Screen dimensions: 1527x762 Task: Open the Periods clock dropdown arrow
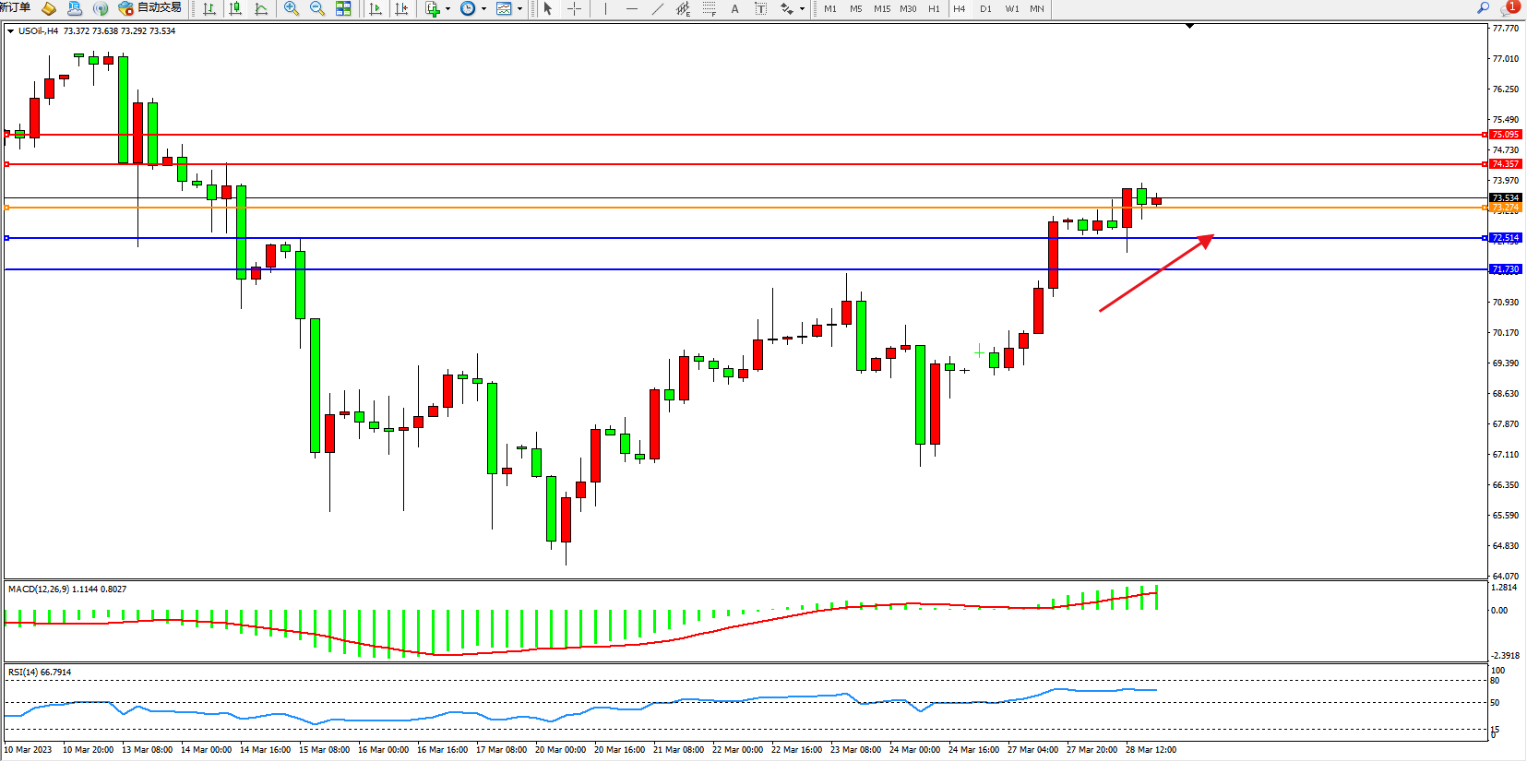[483, 9]
